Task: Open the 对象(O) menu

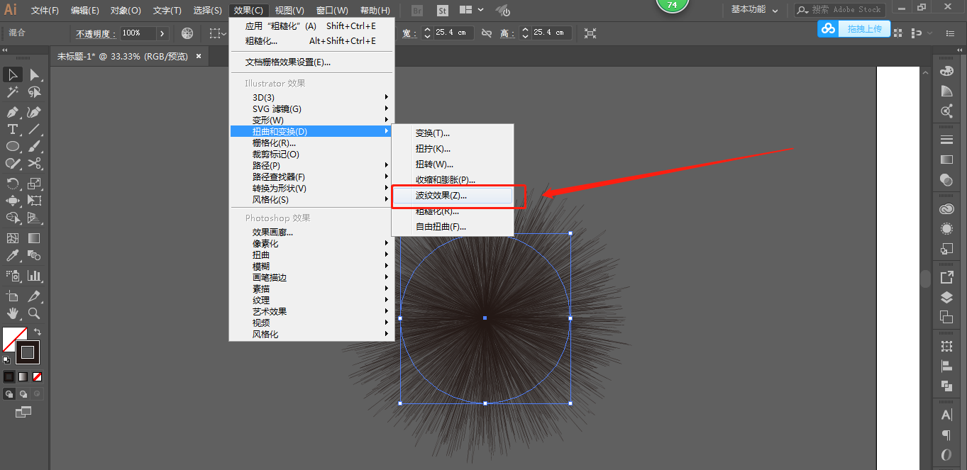Action: 126,11
